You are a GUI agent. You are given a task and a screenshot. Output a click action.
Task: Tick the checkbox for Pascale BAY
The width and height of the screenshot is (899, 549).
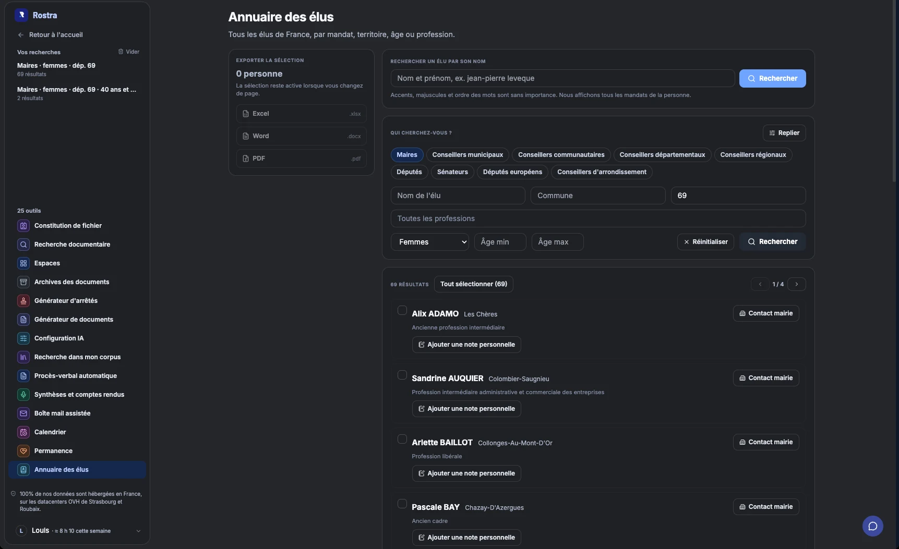(402, 504)
